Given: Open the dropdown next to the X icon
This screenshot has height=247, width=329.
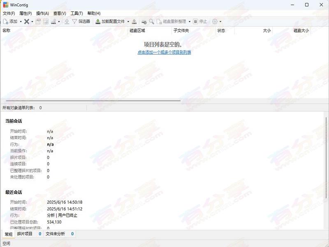Looking at the screenshot, I should 32,21.
